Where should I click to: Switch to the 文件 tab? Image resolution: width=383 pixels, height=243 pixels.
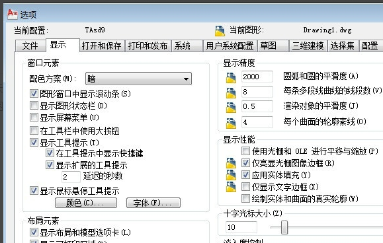pos(30,46)
